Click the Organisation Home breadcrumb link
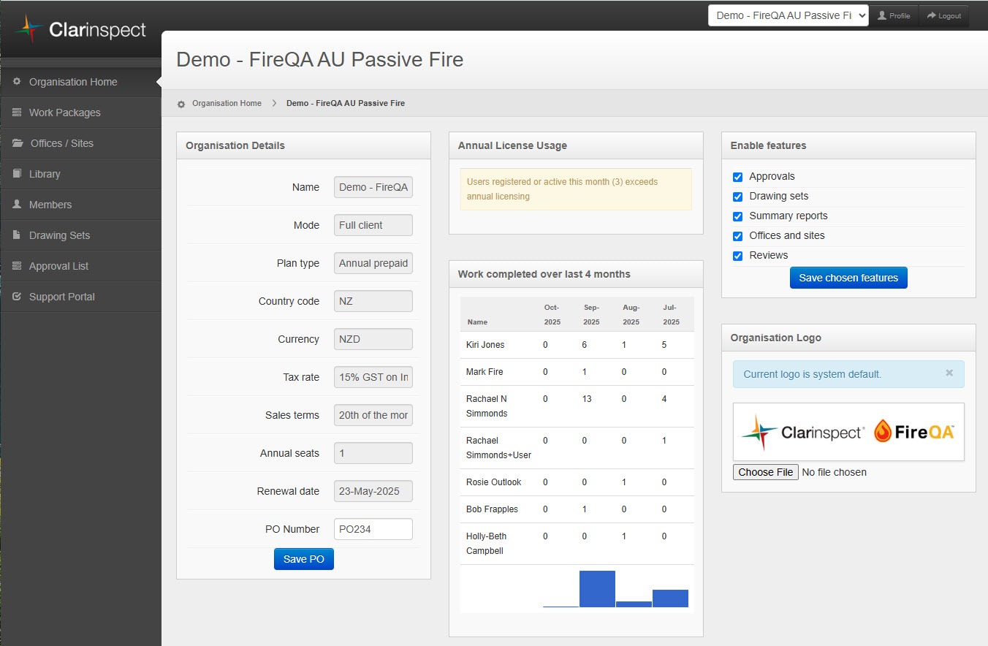The width and height of the screenshot is (988, 646). pos(227,103)
